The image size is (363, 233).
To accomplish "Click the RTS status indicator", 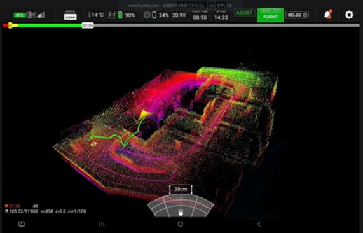I will pyautogui.click(x=20, y=15).
